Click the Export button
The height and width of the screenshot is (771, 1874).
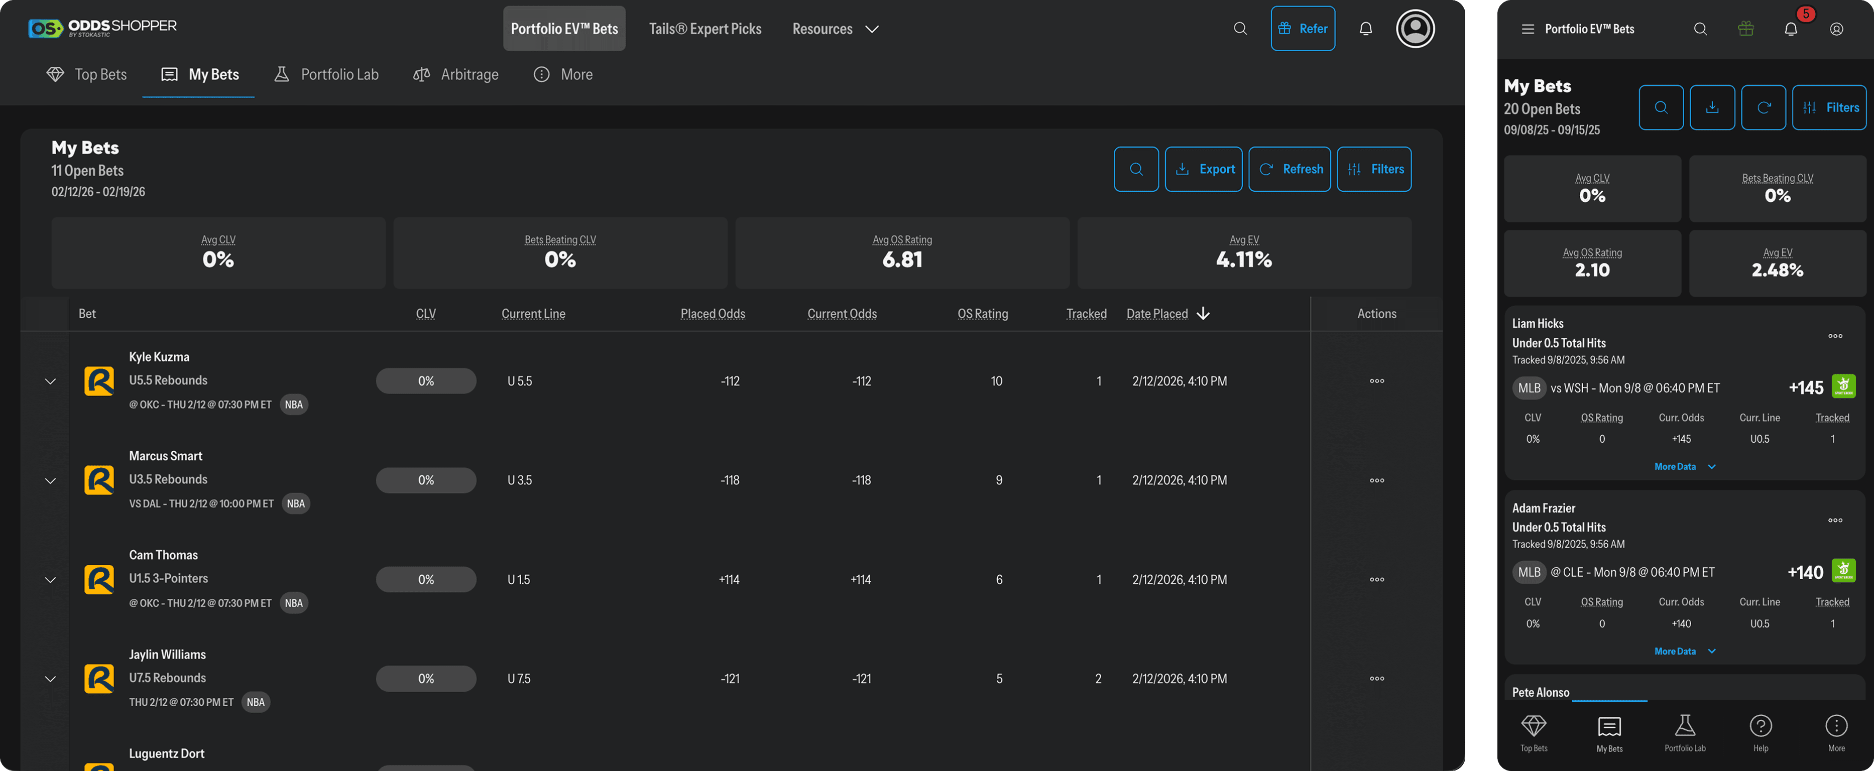[1203, 169]
